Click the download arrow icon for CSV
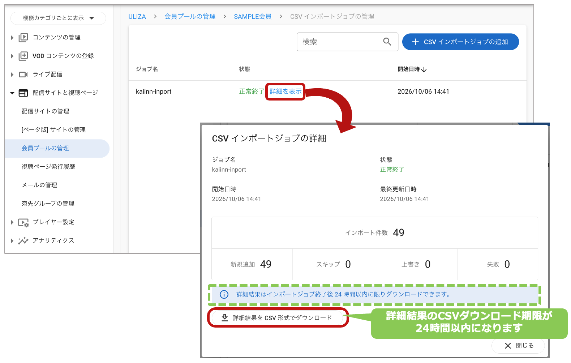 click(224, 317)
